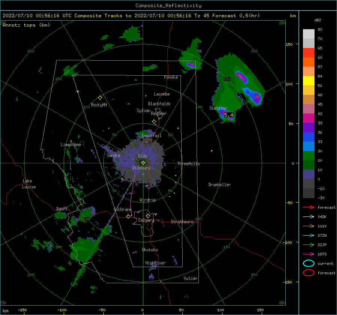
Task: Click the Vulcan city label
Action: click(x=190, y=278)
